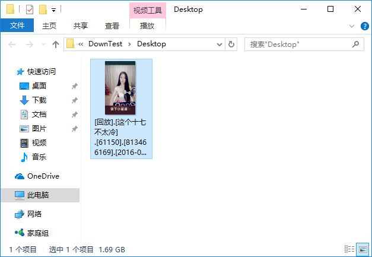Open the subfolder arrow after DownTest
This screenshot has width=372, height=257.
pos(129,44)
